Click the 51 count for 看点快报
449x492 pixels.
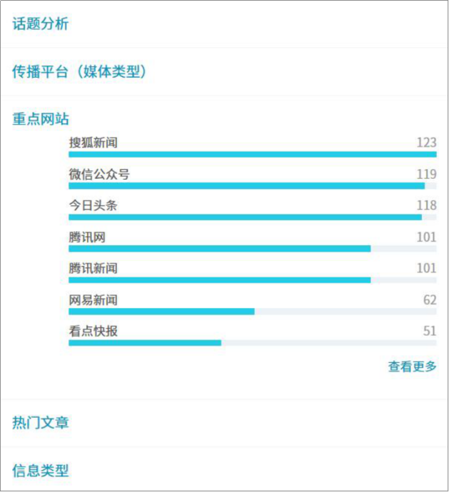pos(430,331)
